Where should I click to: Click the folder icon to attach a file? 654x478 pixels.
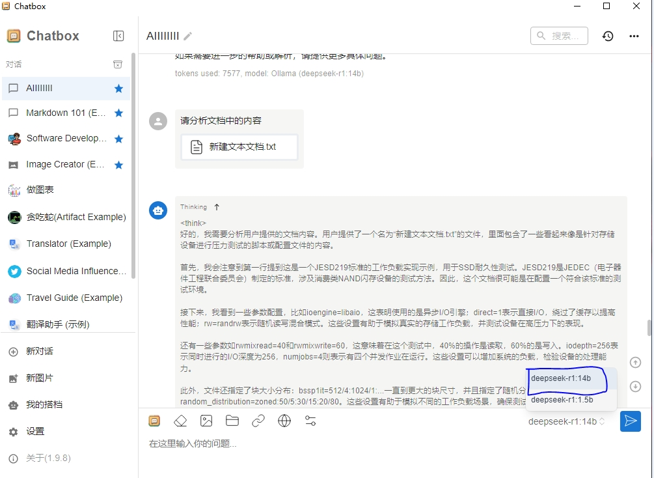[x=232, y=421]
